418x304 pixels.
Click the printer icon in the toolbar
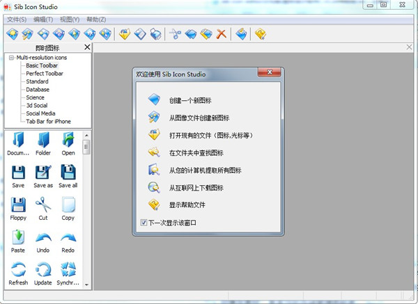tap(156, 33)
